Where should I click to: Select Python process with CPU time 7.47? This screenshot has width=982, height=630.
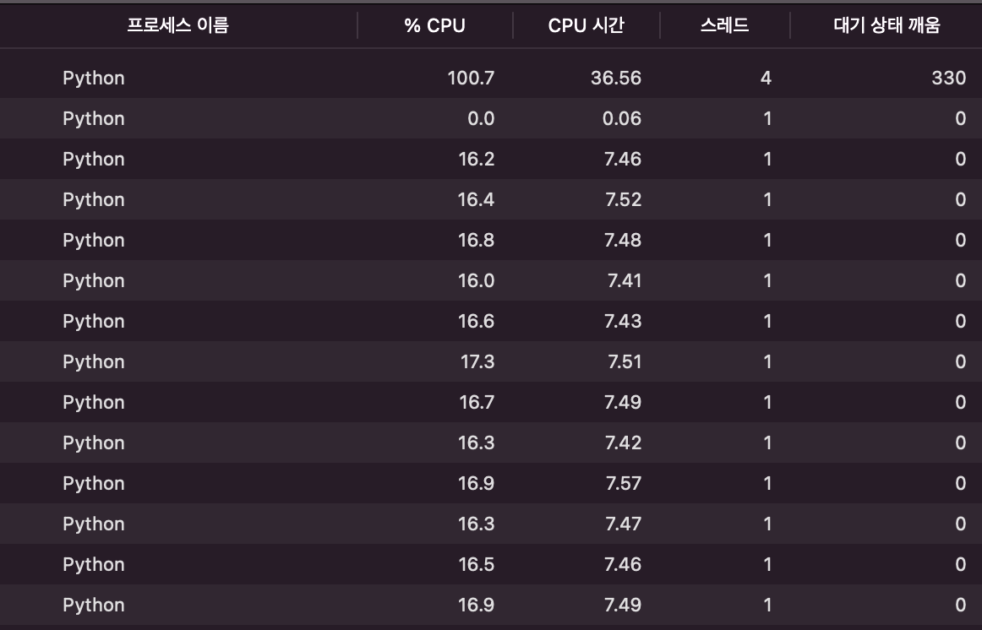491,524
